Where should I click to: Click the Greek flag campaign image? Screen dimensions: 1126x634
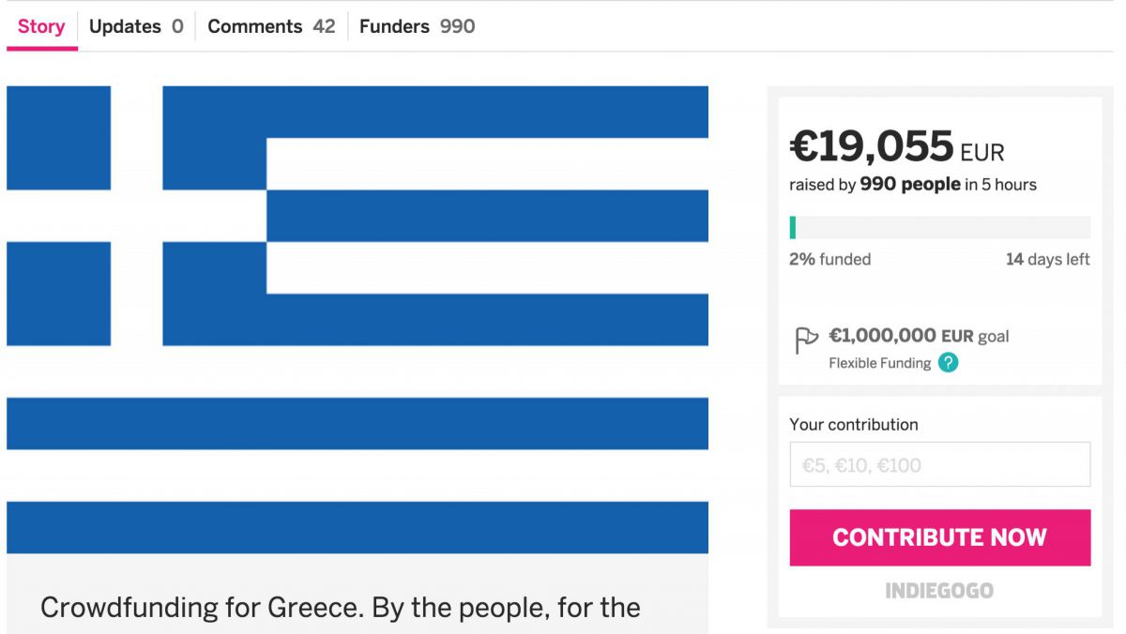358,319
